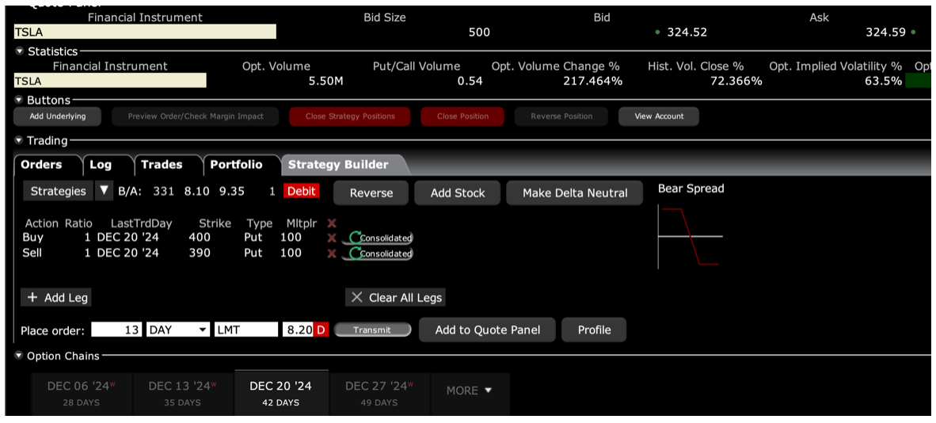Click the Ask price 324.59
Screen dimensions: 936x423
point(885,32)
